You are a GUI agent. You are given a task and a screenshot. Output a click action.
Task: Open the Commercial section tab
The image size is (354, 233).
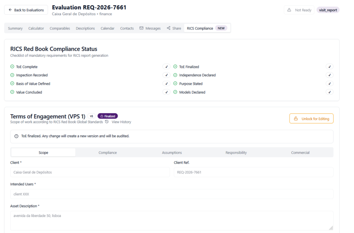[x=300, y=153]
